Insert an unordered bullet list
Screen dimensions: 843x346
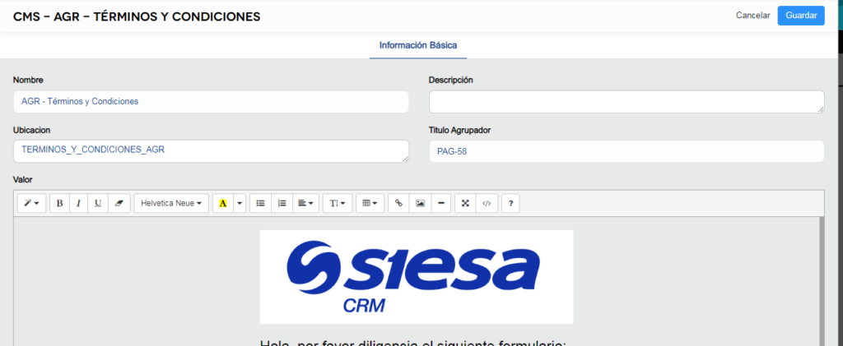[x=261, y=203]
